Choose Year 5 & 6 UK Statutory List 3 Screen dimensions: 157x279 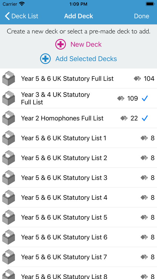pyautogui.click(x=78, y=178)
